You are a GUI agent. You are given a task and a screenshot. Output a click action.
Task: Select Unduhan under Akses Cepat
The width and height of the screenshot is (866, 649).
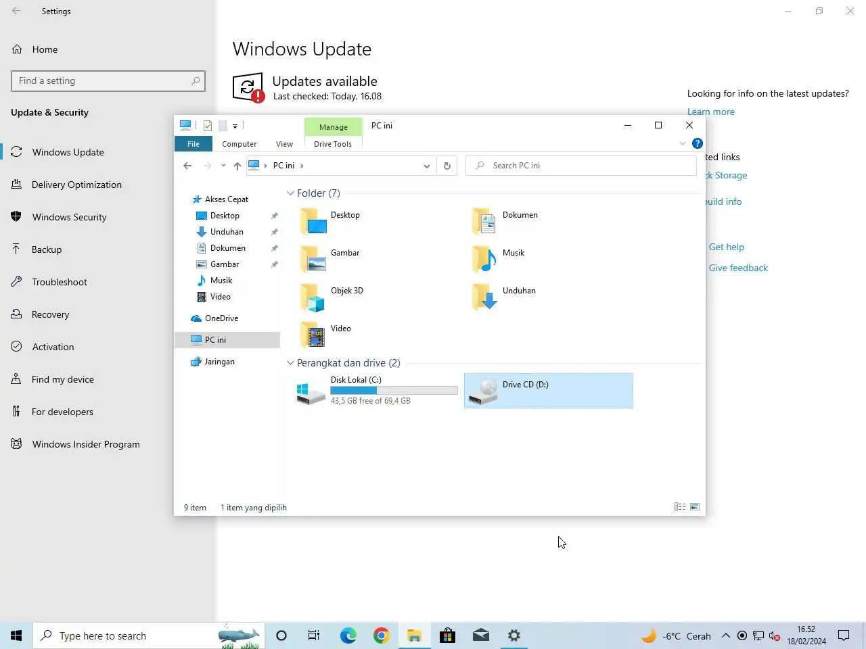[227, 232]
